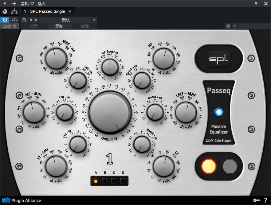Toggle the orange lit power button
Screen dimensions: 271x205
pos(209,166)
